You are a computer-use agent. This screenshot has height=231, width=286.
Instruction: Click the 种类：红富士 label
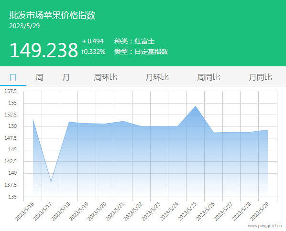pos(134,41)
